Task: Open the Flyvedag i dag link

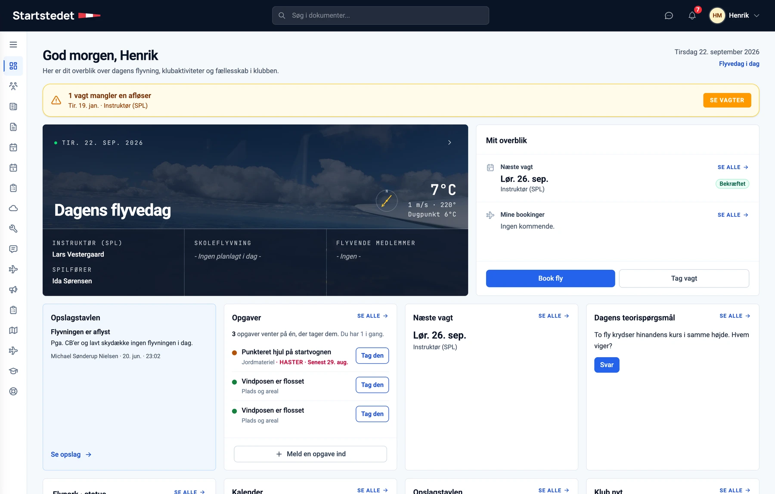Action: point(739,64)
